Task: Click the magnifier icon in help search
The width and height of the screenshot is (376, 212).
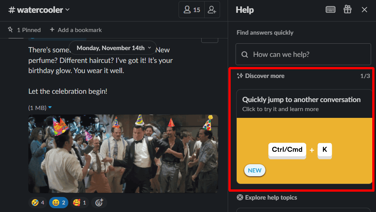Action: 245,55
